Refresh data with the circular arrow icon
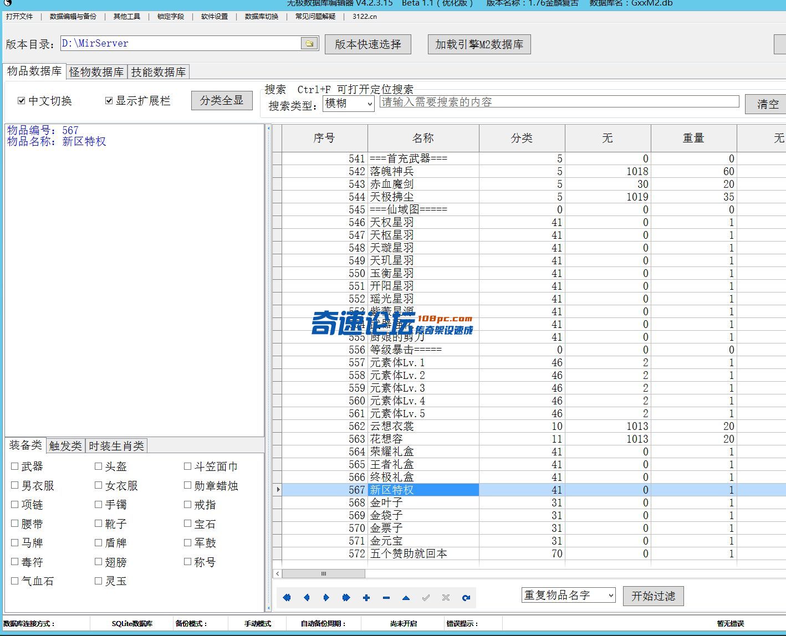The width and height of the screenshot is (786, 636). click(x=466, y=598)
